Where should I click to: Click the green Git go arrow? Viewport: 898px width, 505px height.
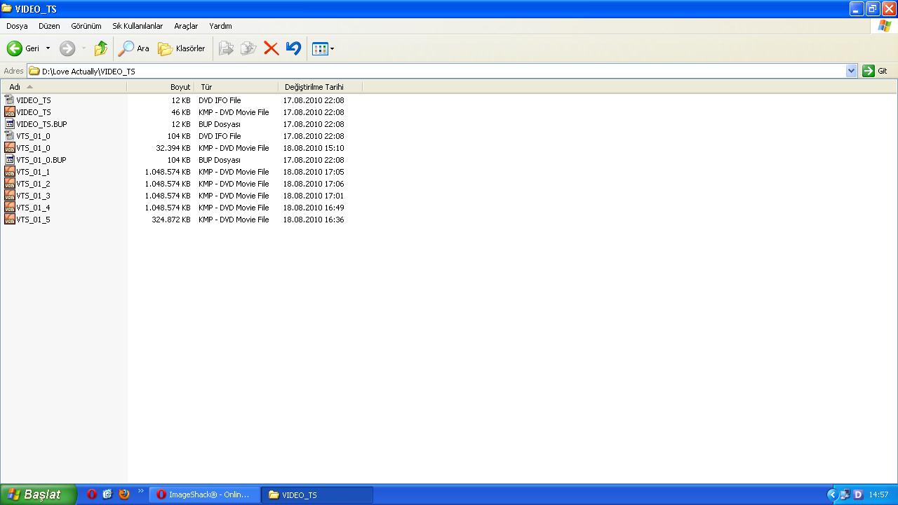pyautogui.click(x=869, y=71)
